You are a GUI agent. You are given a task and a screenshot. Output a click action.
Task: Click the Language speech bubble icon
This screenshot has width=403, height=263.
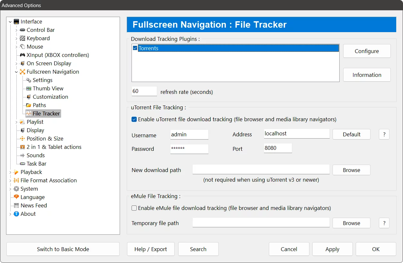[x=16, y=197]
